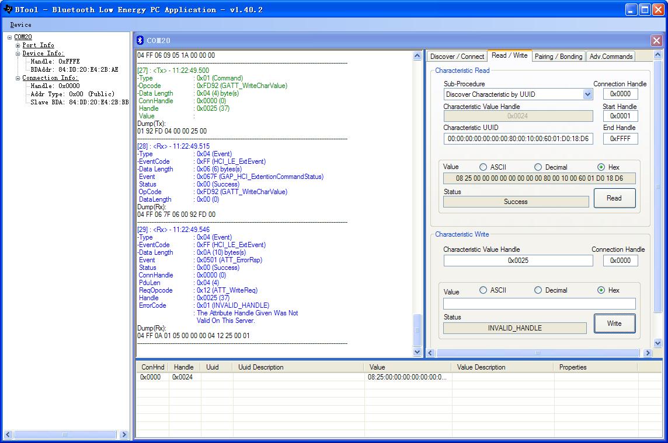Screen dimensions: 668x443
Task: Click the log pane scroll down arrow
Action: [x=417, y=352]
